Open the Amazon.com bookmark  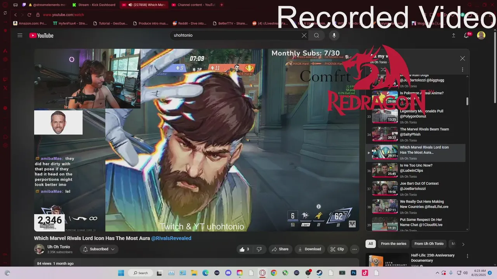[30, 23]
